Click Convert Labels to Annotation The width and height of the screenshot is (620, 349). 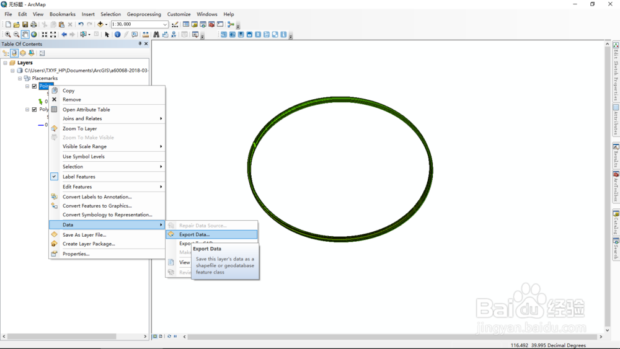107,197
